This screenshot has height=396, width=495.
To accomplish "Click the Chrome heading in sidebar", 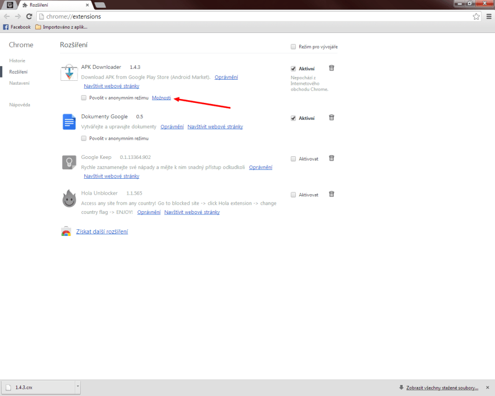I will click(21, 45).
